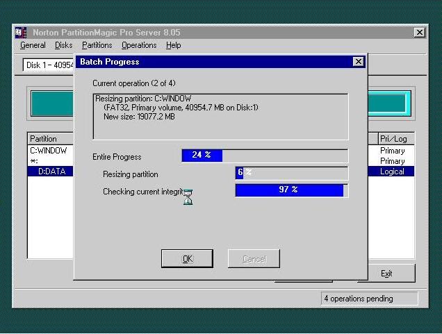Click the Partition column header
The height and width of the screenshot is (334, 442).
[x=51, y=139]
